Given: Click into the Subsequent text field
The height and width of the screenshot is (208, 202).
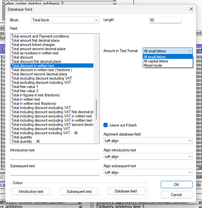Looking at the screenshot, I should coord(55,172).
